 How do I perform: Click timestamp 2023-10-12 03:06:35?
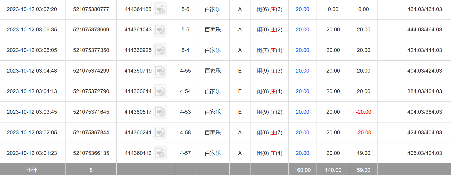pos(32,30)
